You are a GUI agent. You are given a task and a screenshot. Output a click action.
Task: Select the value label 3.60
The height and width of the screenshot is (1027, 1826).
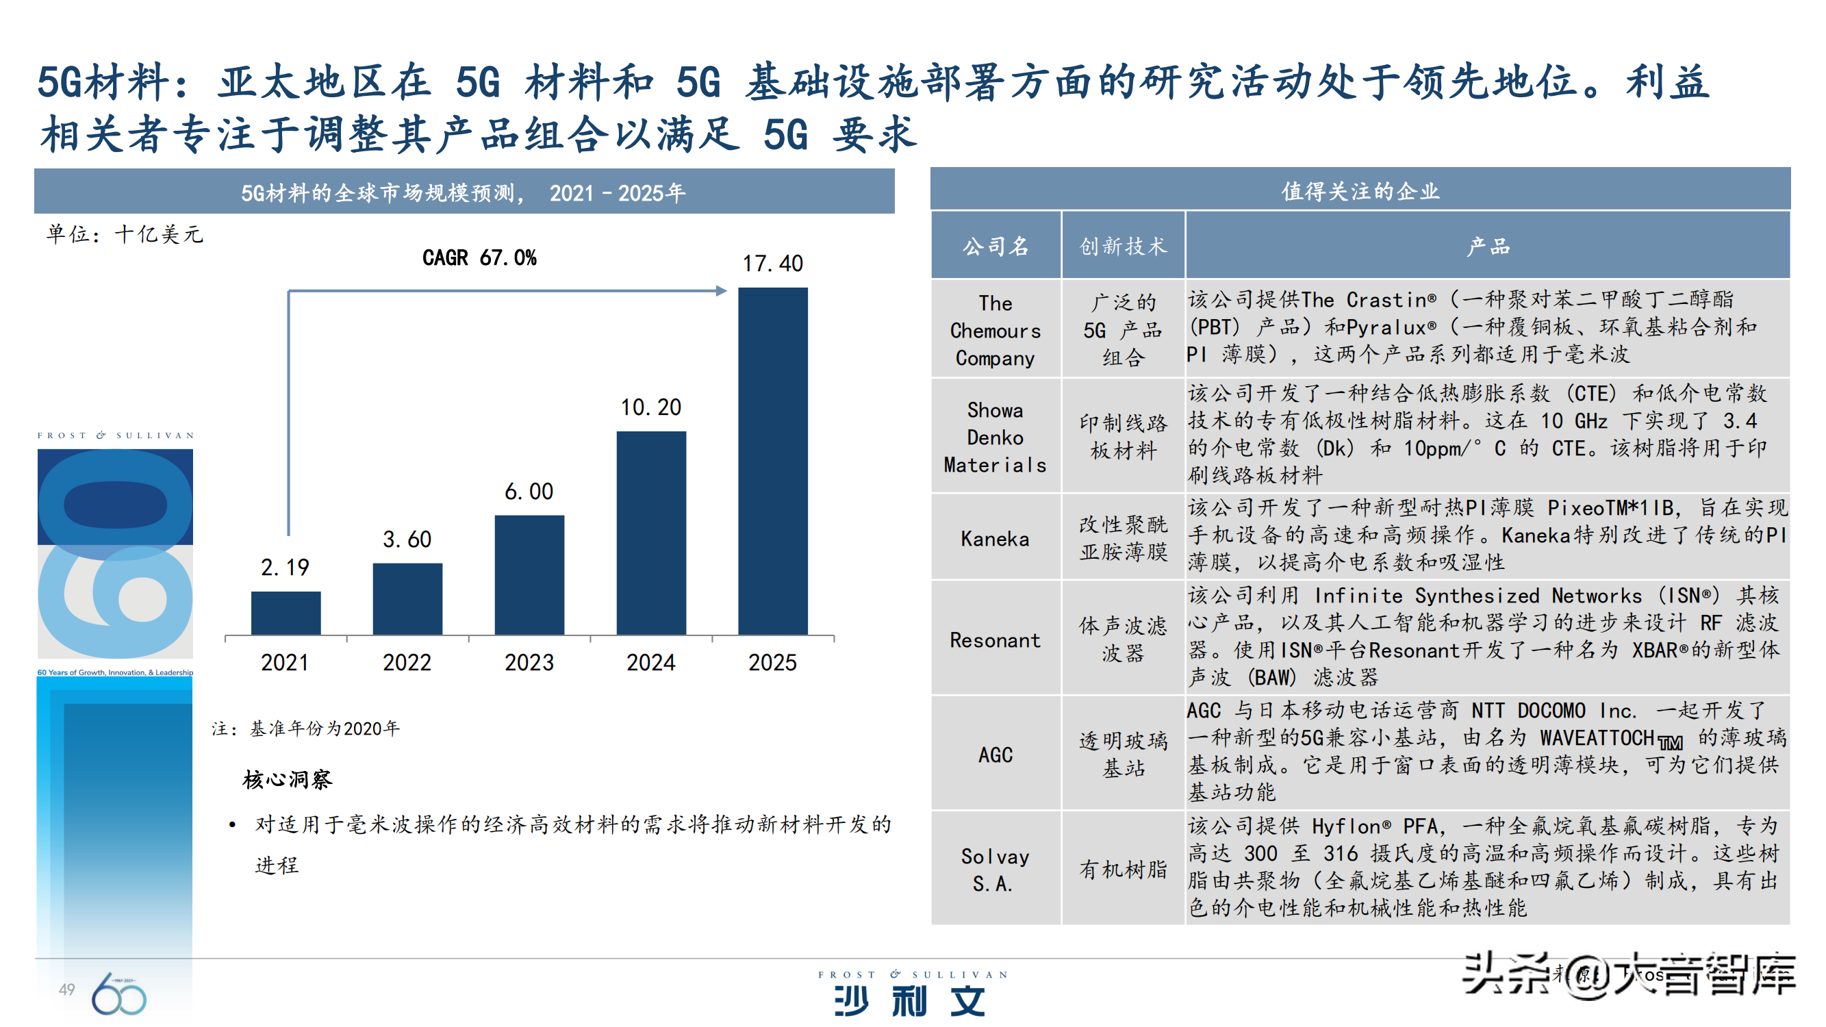407,540
